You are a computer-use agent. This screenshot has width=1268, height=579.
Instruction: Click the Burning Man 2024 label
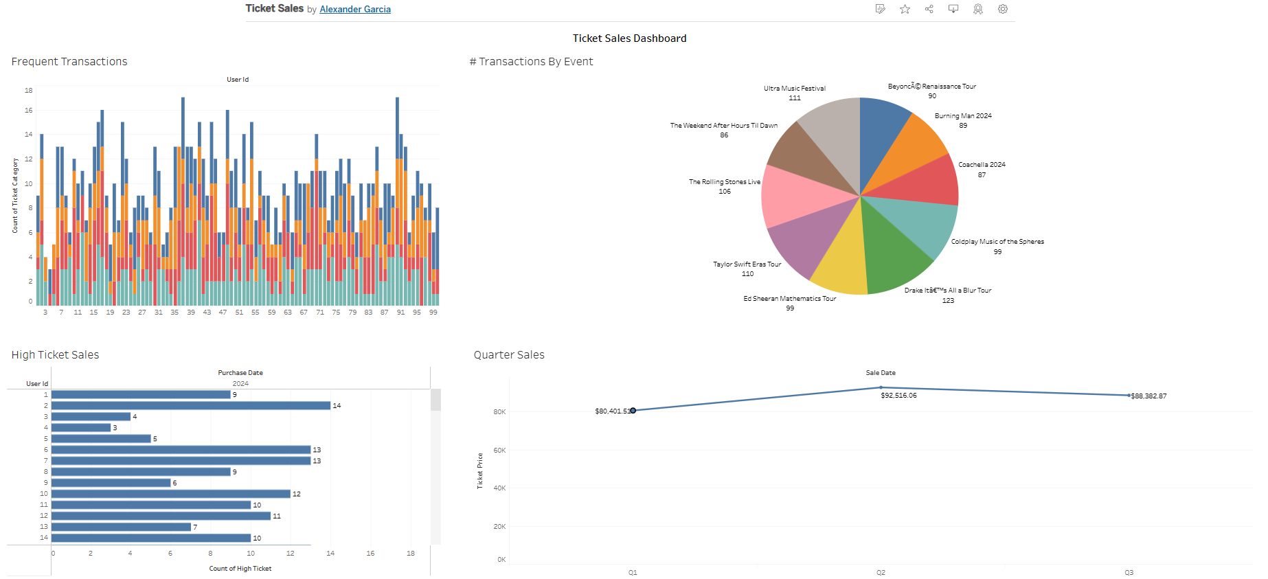[x=963, y=116]
